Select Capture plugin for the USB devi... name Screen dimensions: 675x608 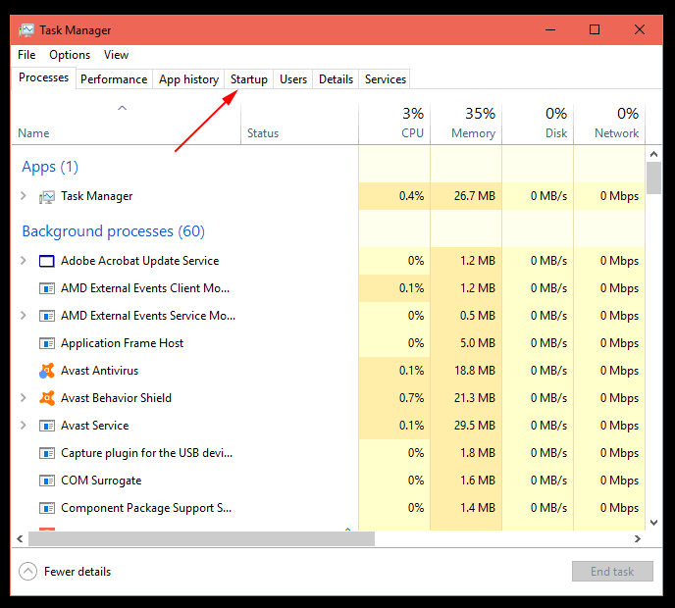point(146,453)
